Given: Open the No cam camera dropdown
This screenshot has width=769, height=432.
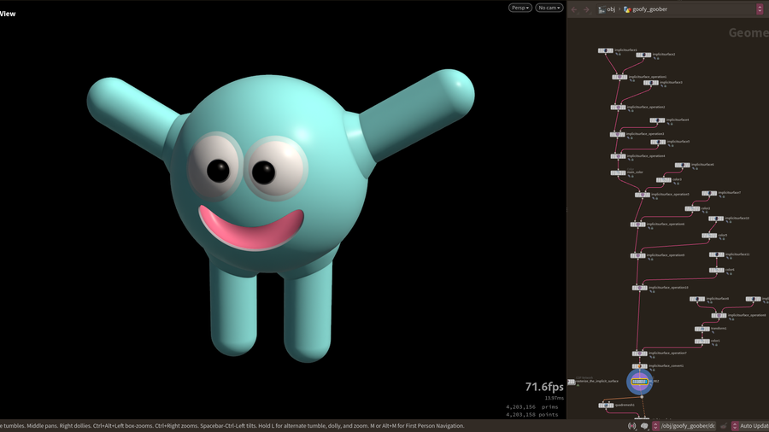Looking at the screenshot, I should tap(549, 8).
